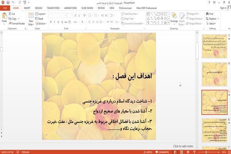Select the oval shape in shapes gallery
Viewport: 231px width, 154px height.
(162, 14)
